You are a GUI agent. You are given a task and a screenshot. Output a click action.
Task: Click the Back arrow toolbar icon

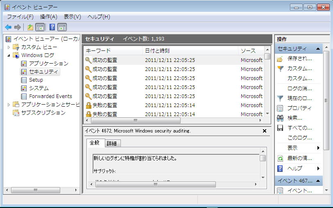click(8, 27)
